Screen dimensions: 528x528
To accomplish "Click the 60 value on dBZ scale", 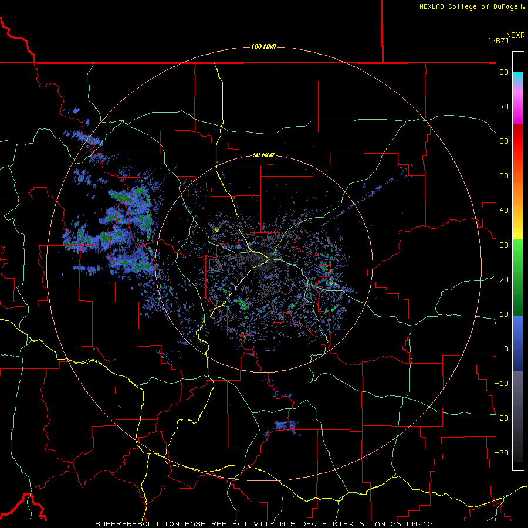I will (504, 141).
